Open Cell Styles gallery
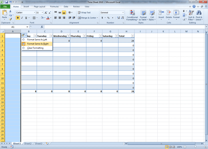208x149 pixels. coord(152,15)
